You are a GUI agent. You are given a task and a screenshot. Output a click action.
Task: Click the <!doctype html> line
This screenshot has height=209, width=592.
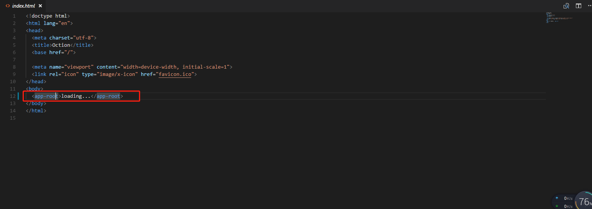tap(48, 16)
